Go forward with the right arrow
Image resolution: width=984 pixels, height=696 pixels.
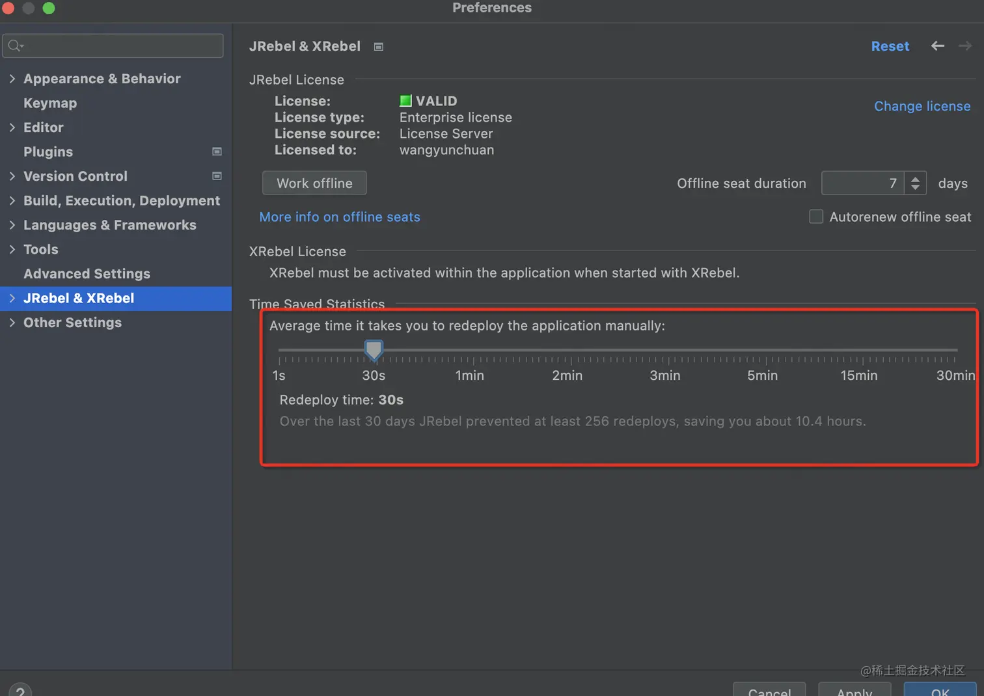(x=965, y=46)
